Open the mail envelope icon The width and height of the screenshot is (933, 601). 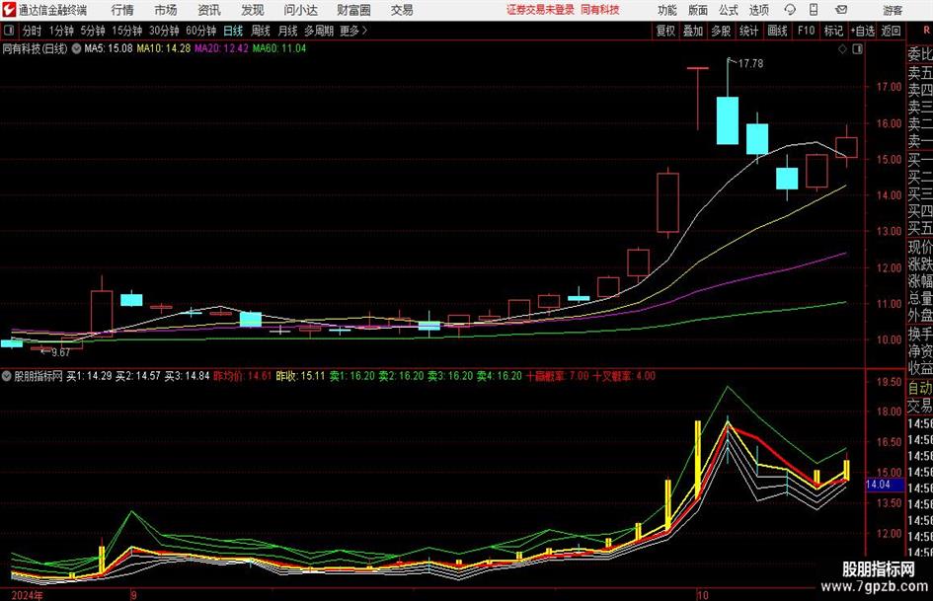[841, 10]
